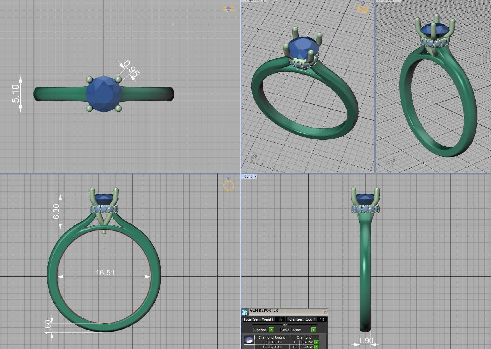Close the Gem Reporter panel

[325, 312]
